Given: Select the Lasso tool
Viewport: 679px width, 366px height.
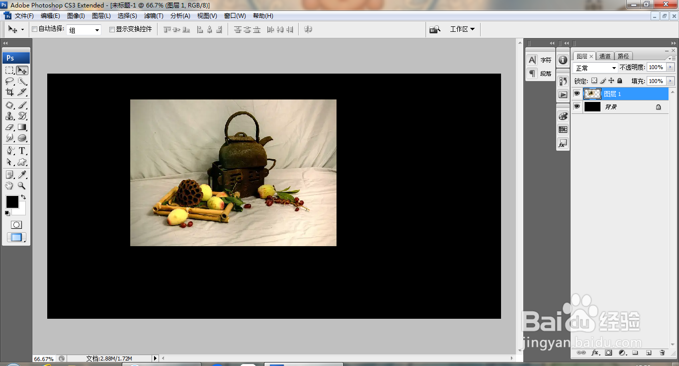Looking at the screenshot, I should coord(9,82).
